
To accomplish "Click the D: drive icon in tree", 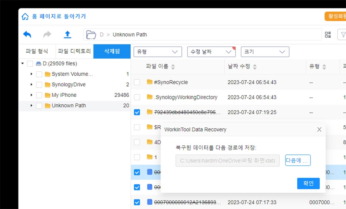I will (x=39, y=64).
